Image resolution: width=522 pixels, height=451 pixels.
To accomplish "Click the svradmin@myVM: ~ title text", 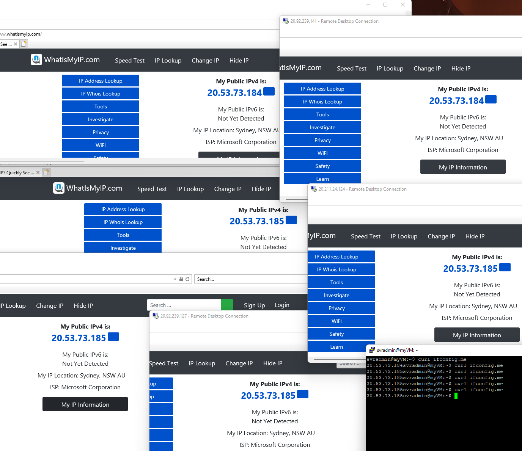I will tap(398, 350).
